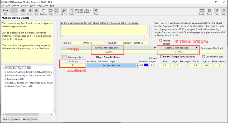The width and height of the screenshot is (228, 123).
Task: Toggle the Rectangle checkbox
Action: (186, 65)
